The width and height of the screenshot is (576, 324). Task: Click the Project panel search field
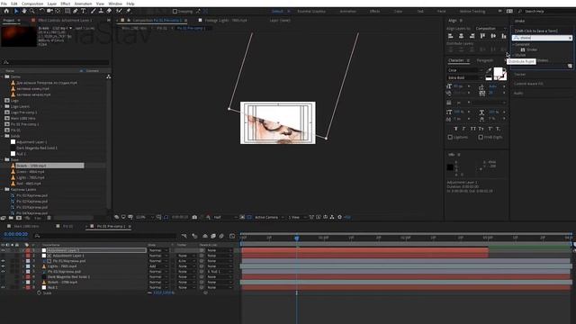[56, 62]
